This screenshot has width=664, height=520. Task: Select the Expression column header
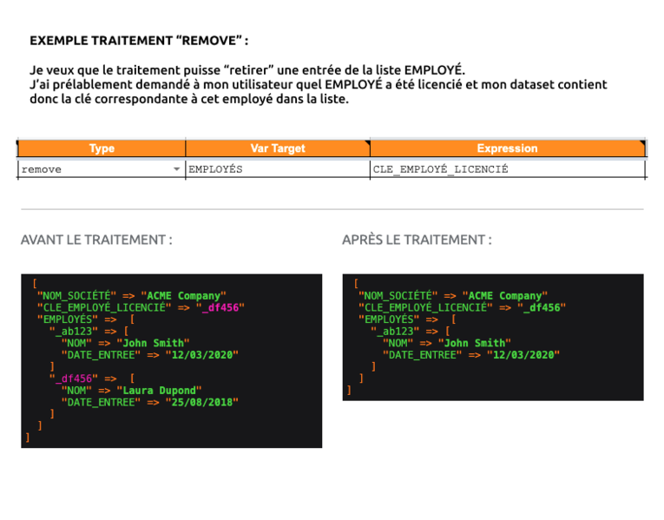[507, 148]
